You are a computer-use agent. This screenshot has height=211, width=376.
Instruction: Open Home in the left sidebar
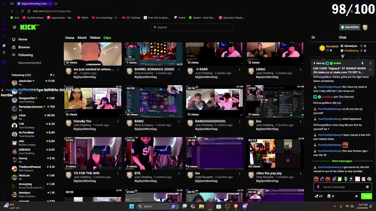point(23,39)
